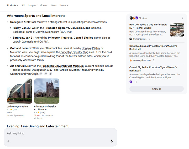This screenshot has height=149, width=189.
Task: Switch to the News tab
Action: pyautogui.click(x=54, y=5)
